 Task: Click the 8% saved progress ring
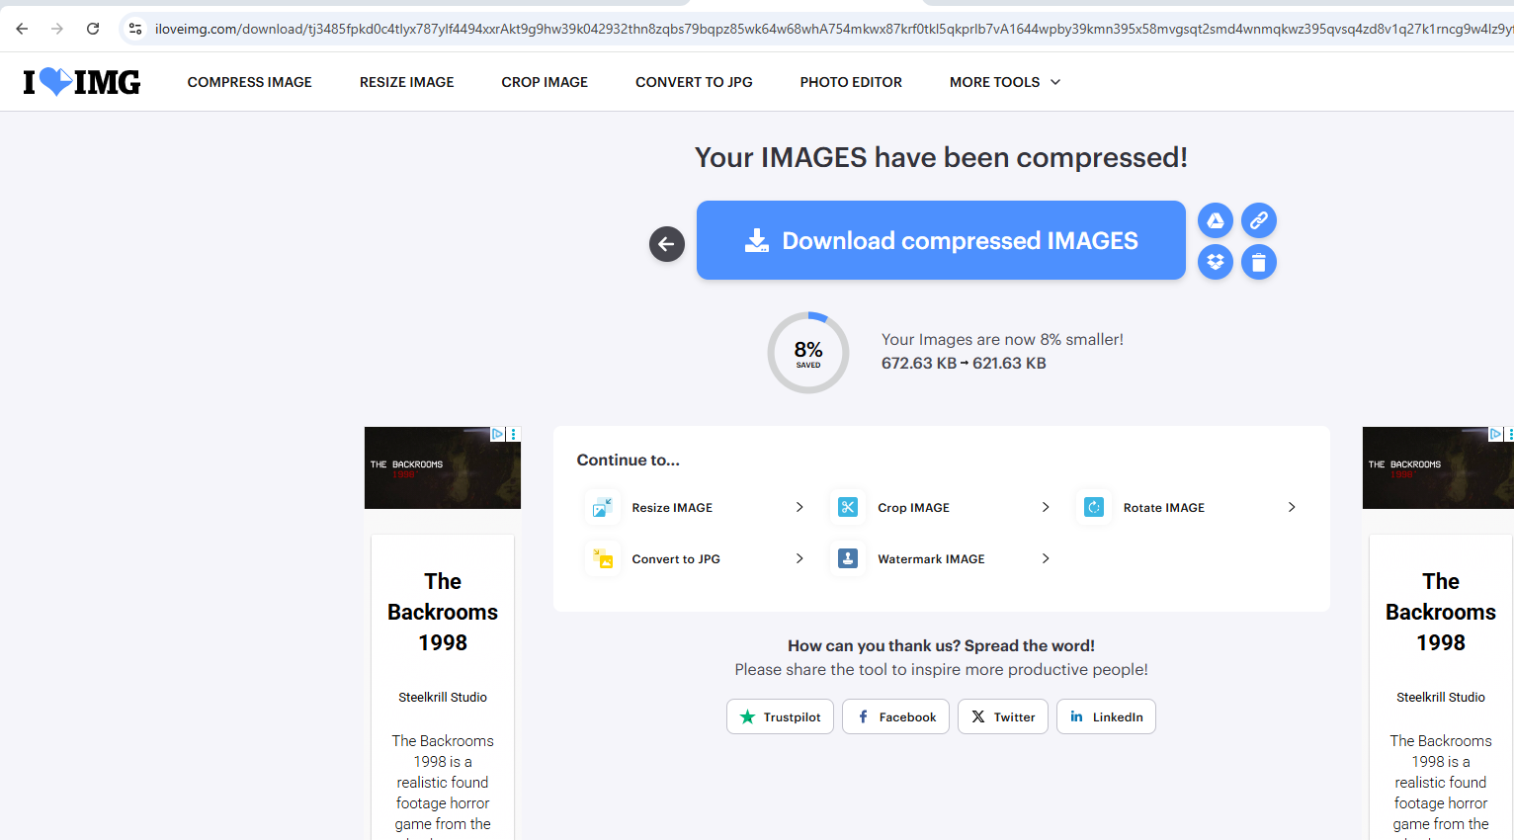pos(807,352)
